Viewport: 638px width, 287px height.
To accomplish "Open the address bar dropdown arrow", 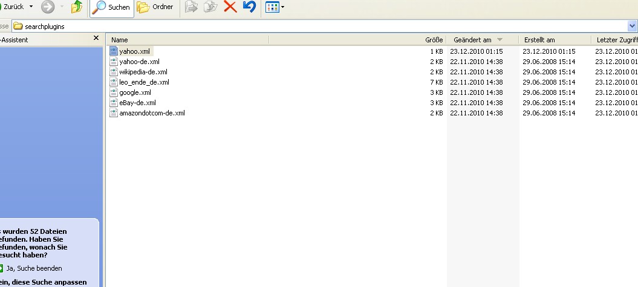I will pyautogui.click(x=633, y=27).
